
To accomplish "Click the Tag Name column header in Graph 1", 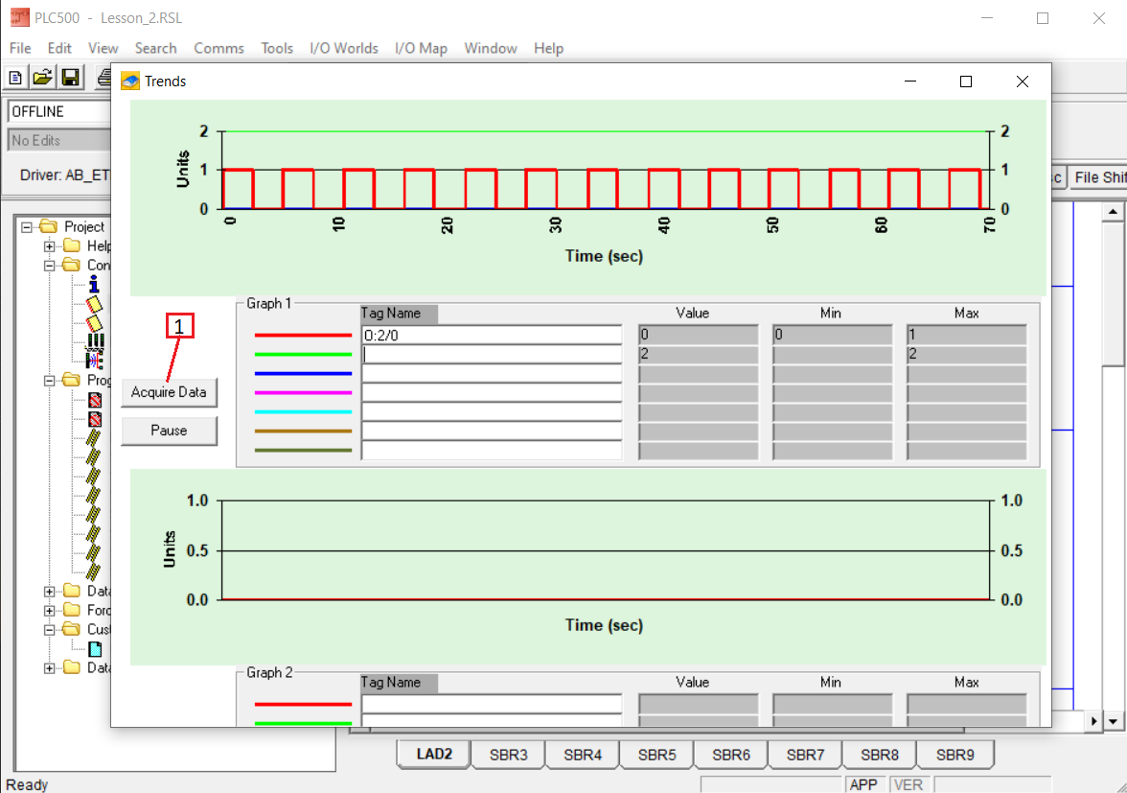I will pyautogui.click(x=399, y=314).
